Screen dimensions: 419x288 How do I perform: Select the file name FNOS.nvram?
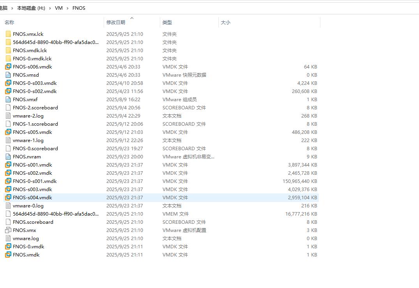pyautogui.click(x=27, y=157)
